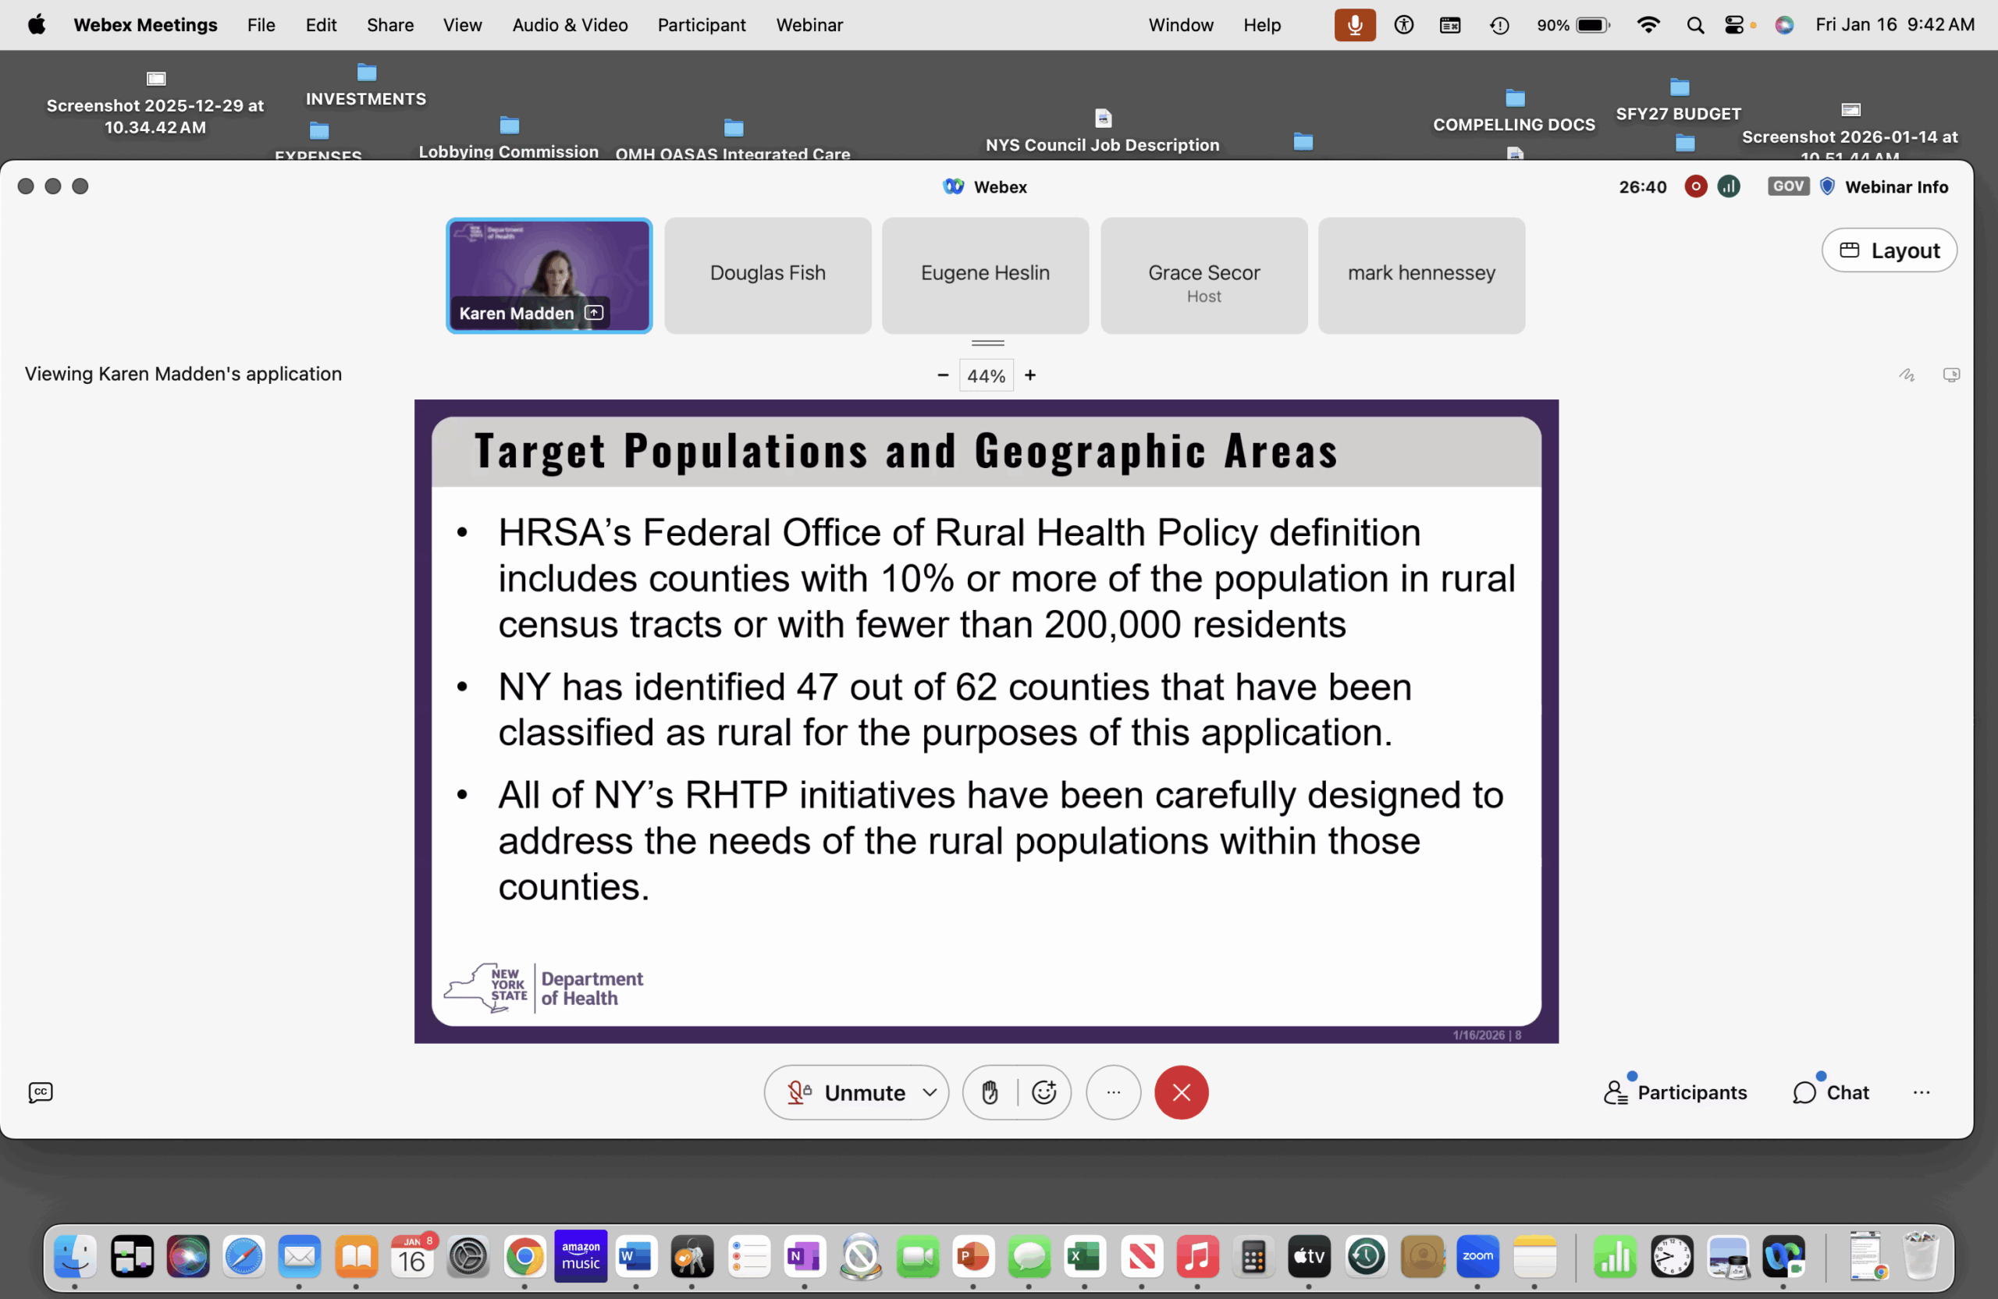Viewport: 1998px width, 1299px height.
Task: Open Zoom from the Dock
Action: point(1477,1256)
